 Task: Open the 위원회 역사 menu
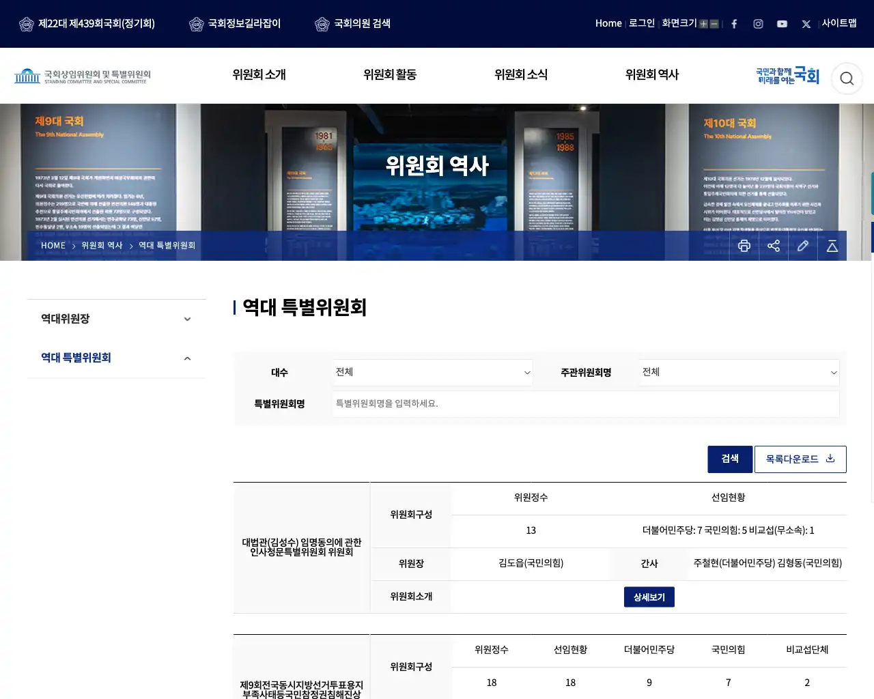click(652, 75)
